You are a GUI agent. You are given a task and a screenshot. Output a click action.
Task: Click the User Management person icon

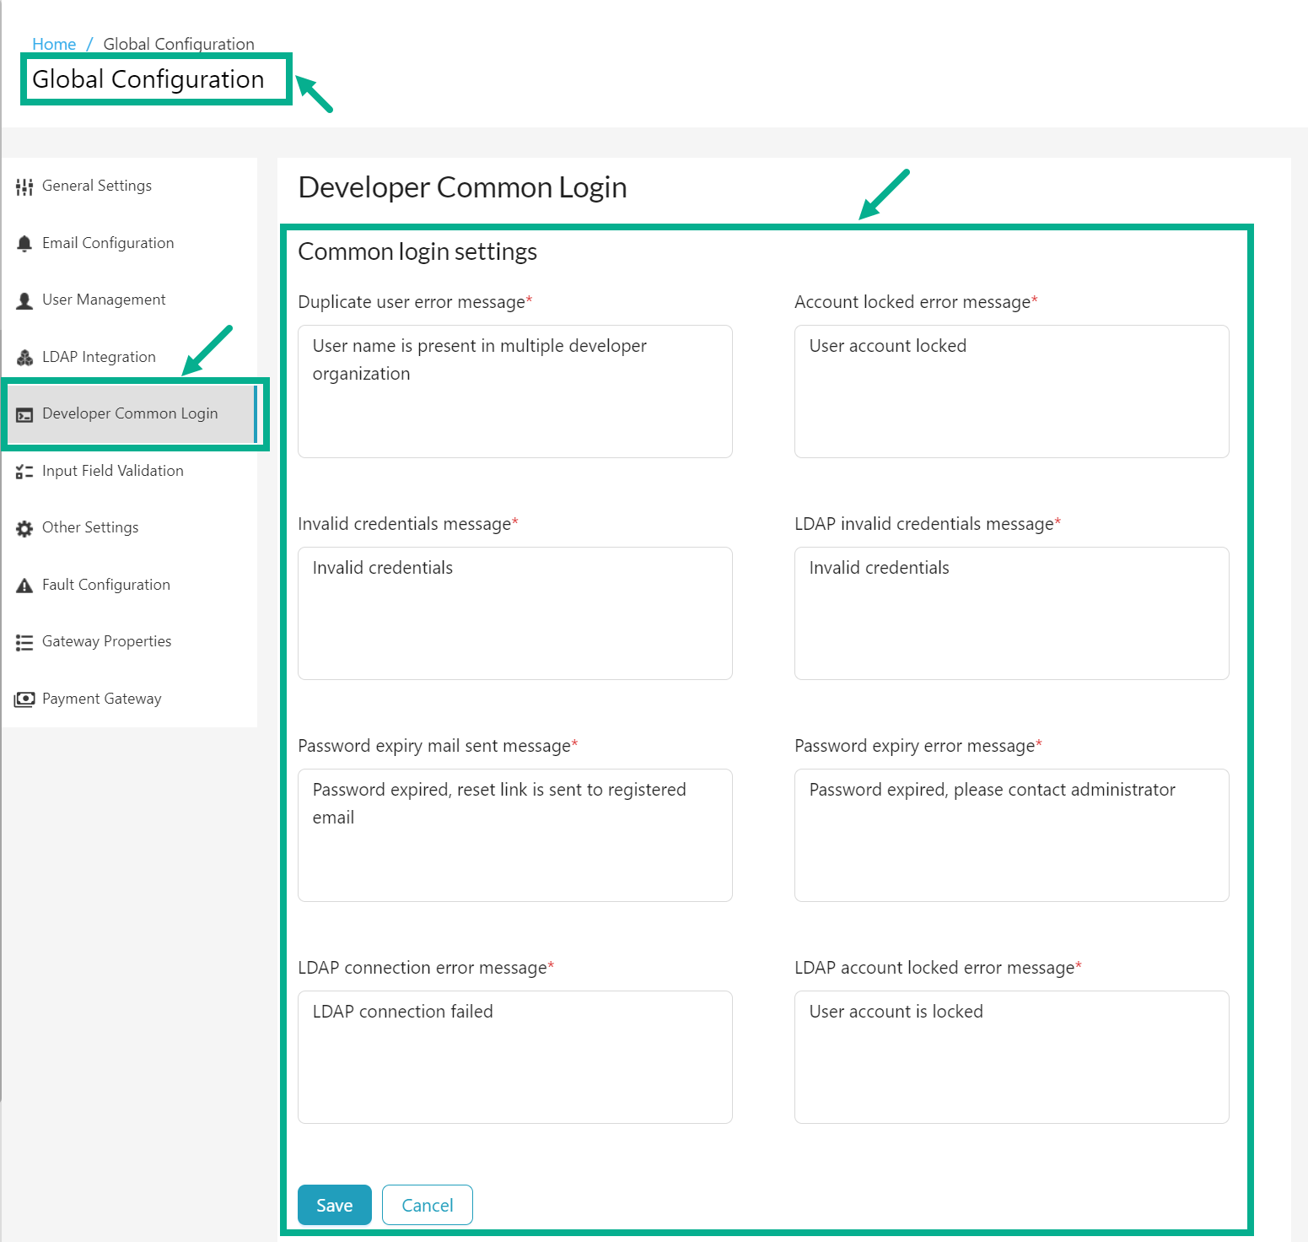point(24,300)
